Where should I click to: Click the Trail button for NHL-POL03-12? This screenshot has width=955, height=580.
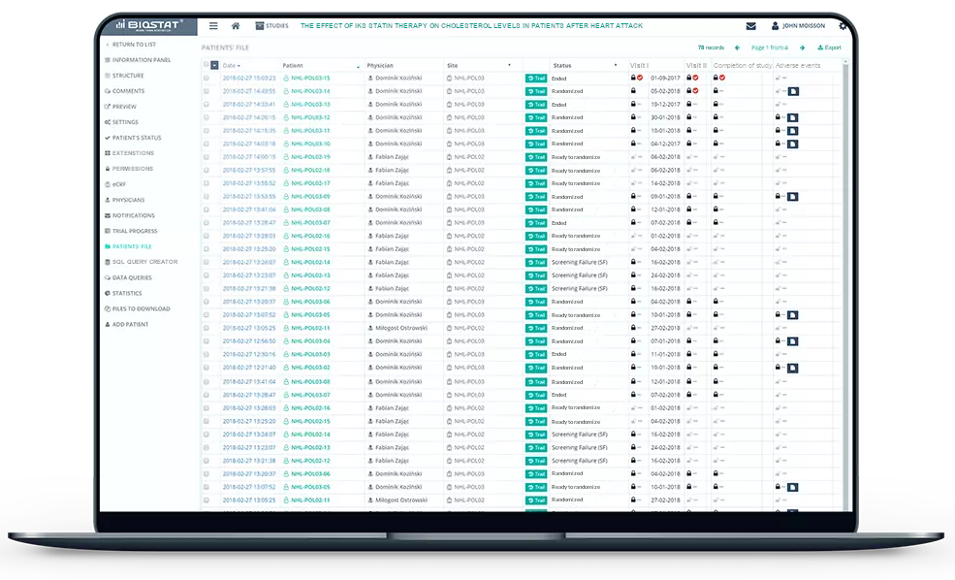coord(536,117)
